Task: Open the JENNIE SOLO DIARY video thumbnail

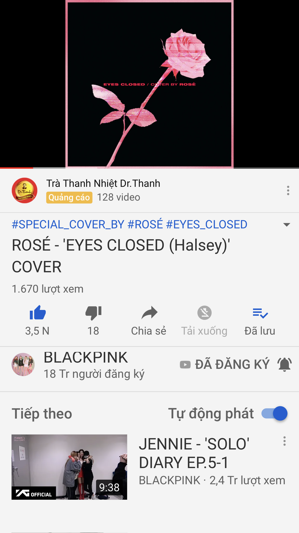Action: tap(69, 467)
